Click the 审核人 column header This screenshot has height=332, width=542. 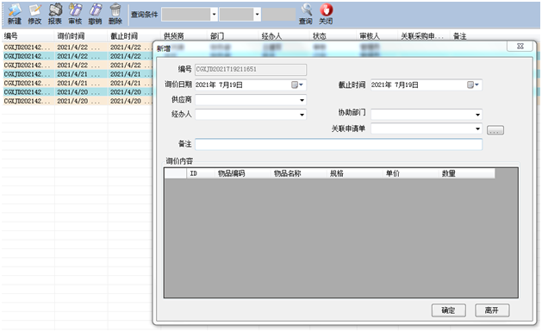point(377,36)
